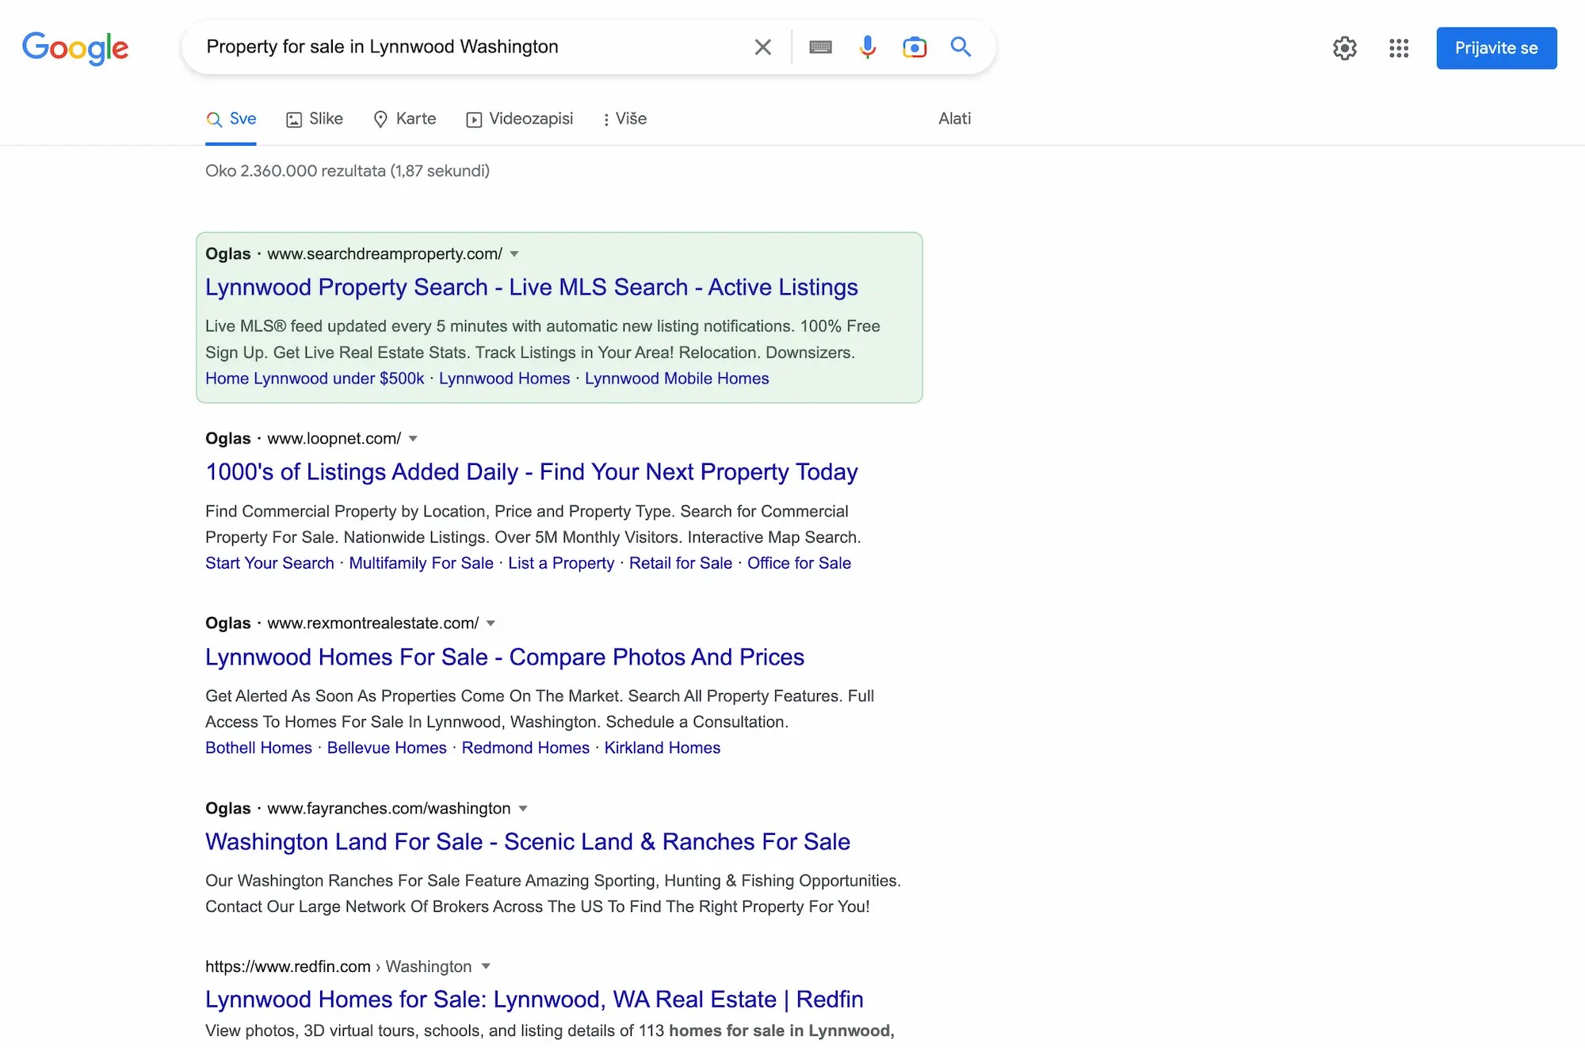Expand ad info arrow for searchdreamproperty.com
This screenshot has height=1048, width=1585.
(x=514, y=253)
